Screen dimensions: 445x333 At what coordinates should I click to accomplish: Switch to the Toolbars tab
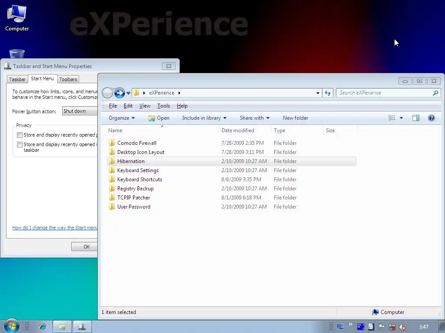pyautogui.click(x=68, y=79)
